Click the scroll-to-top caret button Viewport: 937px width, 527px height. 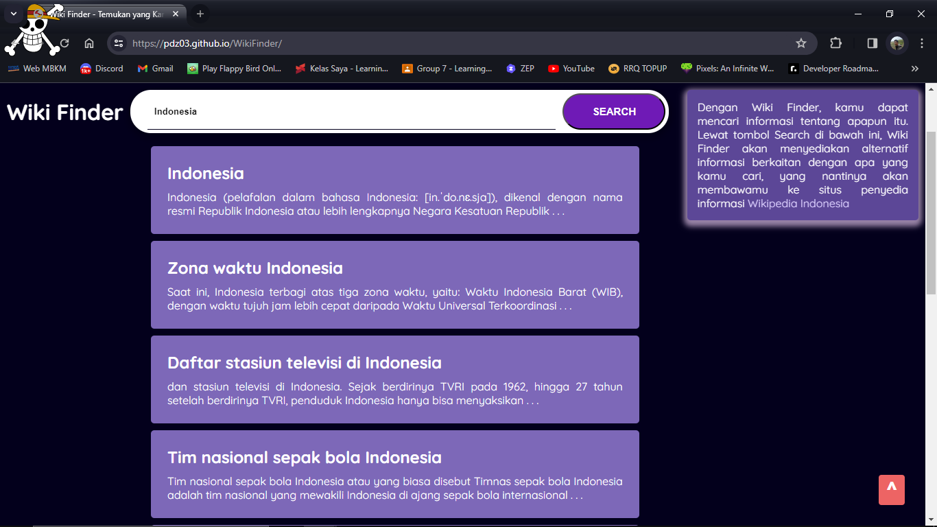click(x=892, y=490)
